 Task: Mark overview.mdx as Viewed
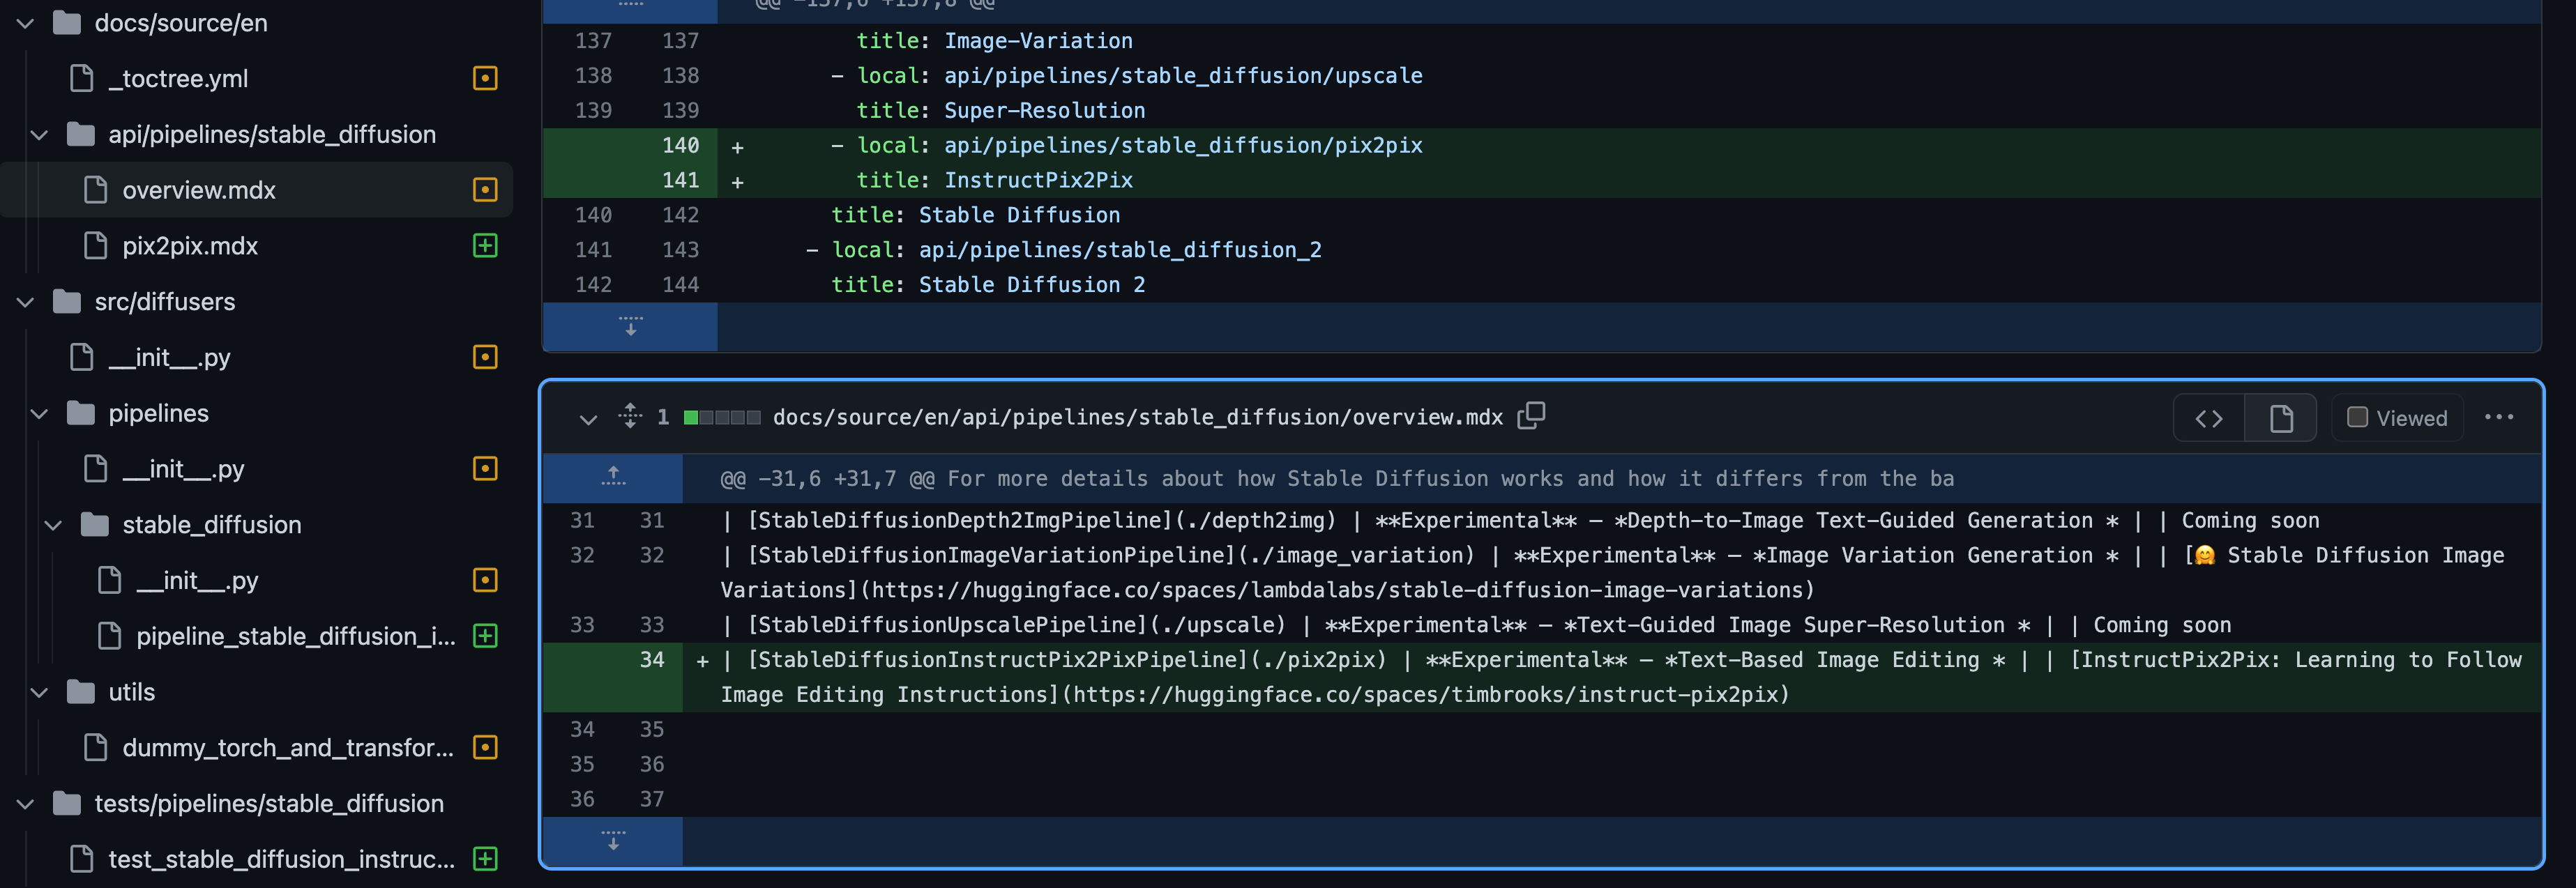(2357, 418)
